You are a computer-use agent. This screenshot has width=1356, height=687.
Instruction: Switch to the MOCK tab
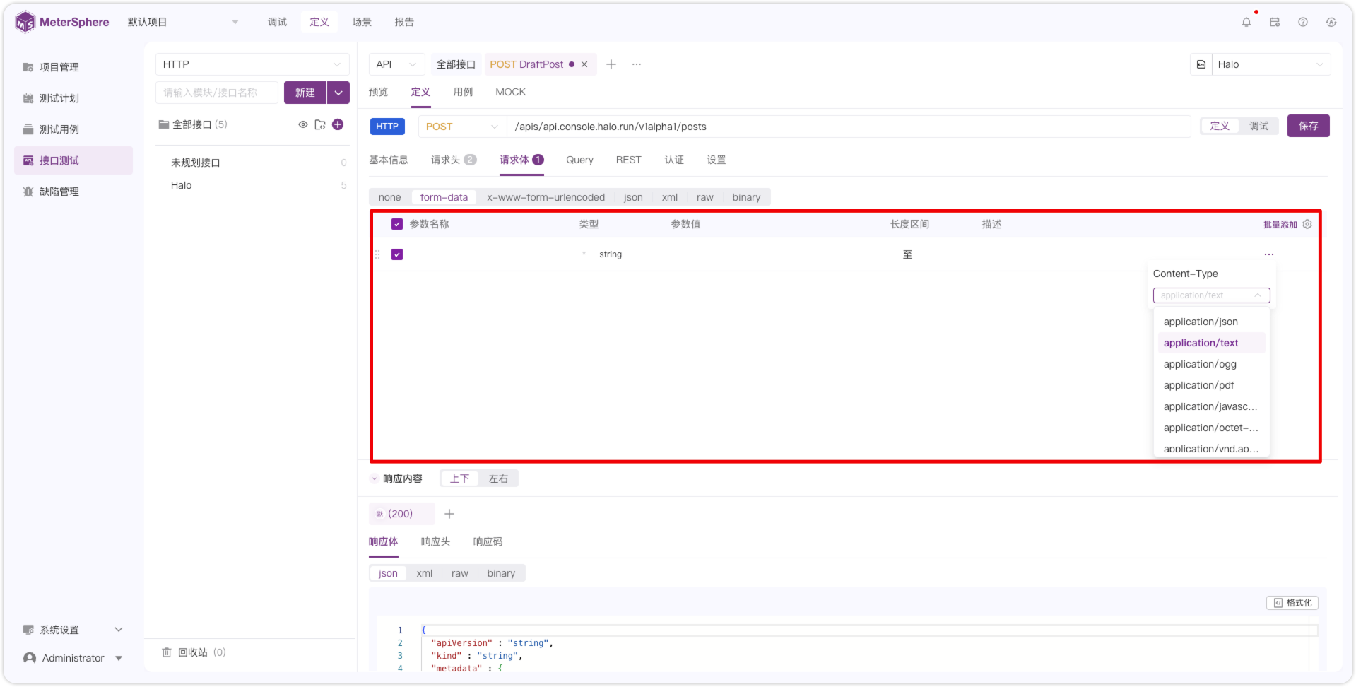pos(510,92)
